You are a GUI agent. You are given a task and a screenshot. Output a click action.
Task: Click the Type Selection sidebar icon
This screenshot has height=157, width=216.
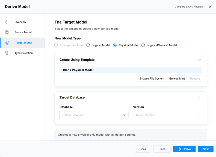pos(7,53)
